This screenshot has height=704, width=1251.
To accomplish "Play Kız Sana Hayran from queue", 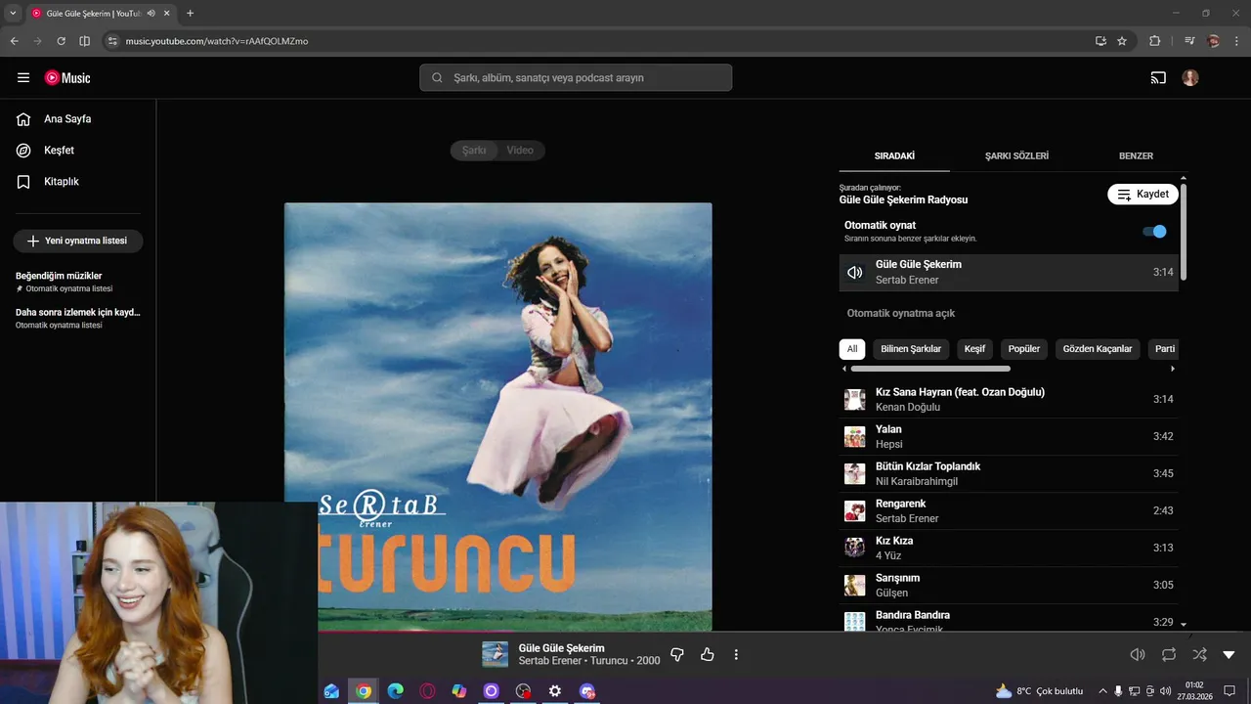I will pos(1009,400).
